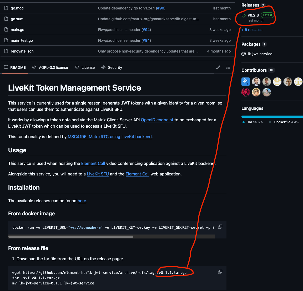Image resolution: width=303 pixels, height=291 pixels.
Task: Switch to the License tab
Action: coord(85,67)
